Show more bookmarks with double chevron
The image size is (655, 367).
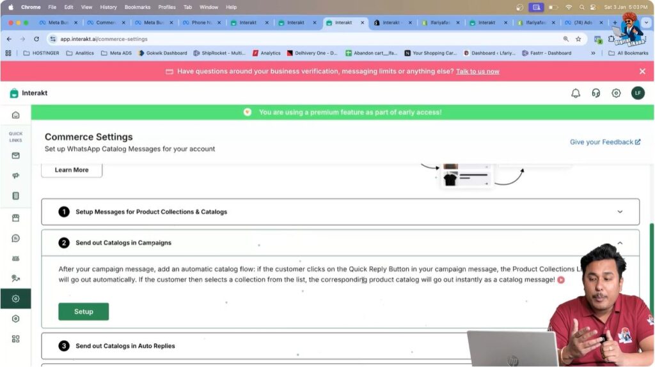point(593,53)
